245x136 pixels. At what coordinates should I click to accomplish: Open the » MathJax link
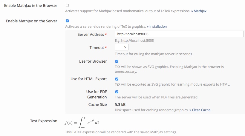199,11
